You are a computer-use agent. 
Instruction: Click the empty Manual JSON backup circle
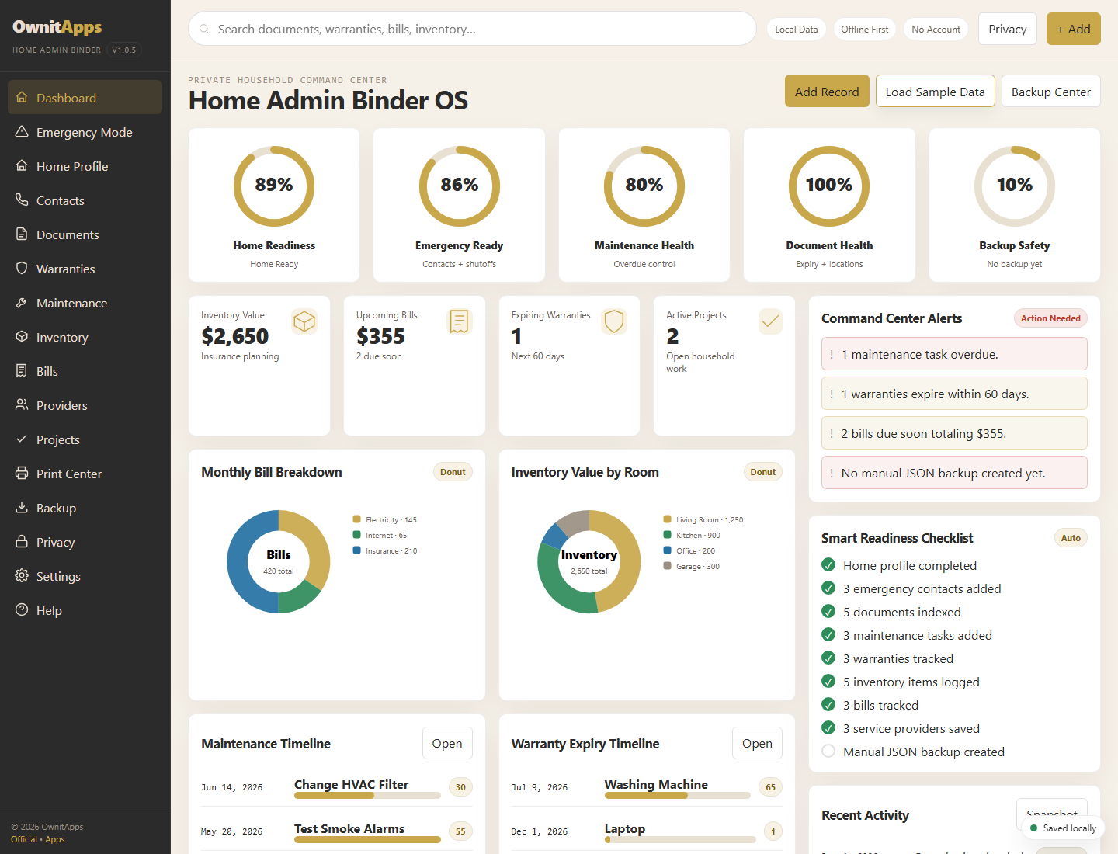tap(828, 752)
